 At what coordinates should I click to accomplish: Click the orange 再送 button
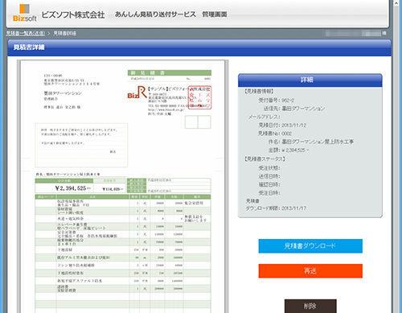tap(310, 271)
